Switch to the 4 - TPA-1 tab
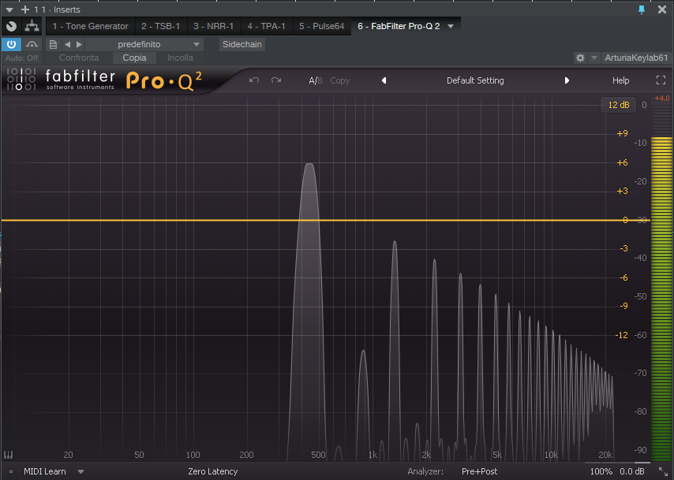 [x=267, y=26]
